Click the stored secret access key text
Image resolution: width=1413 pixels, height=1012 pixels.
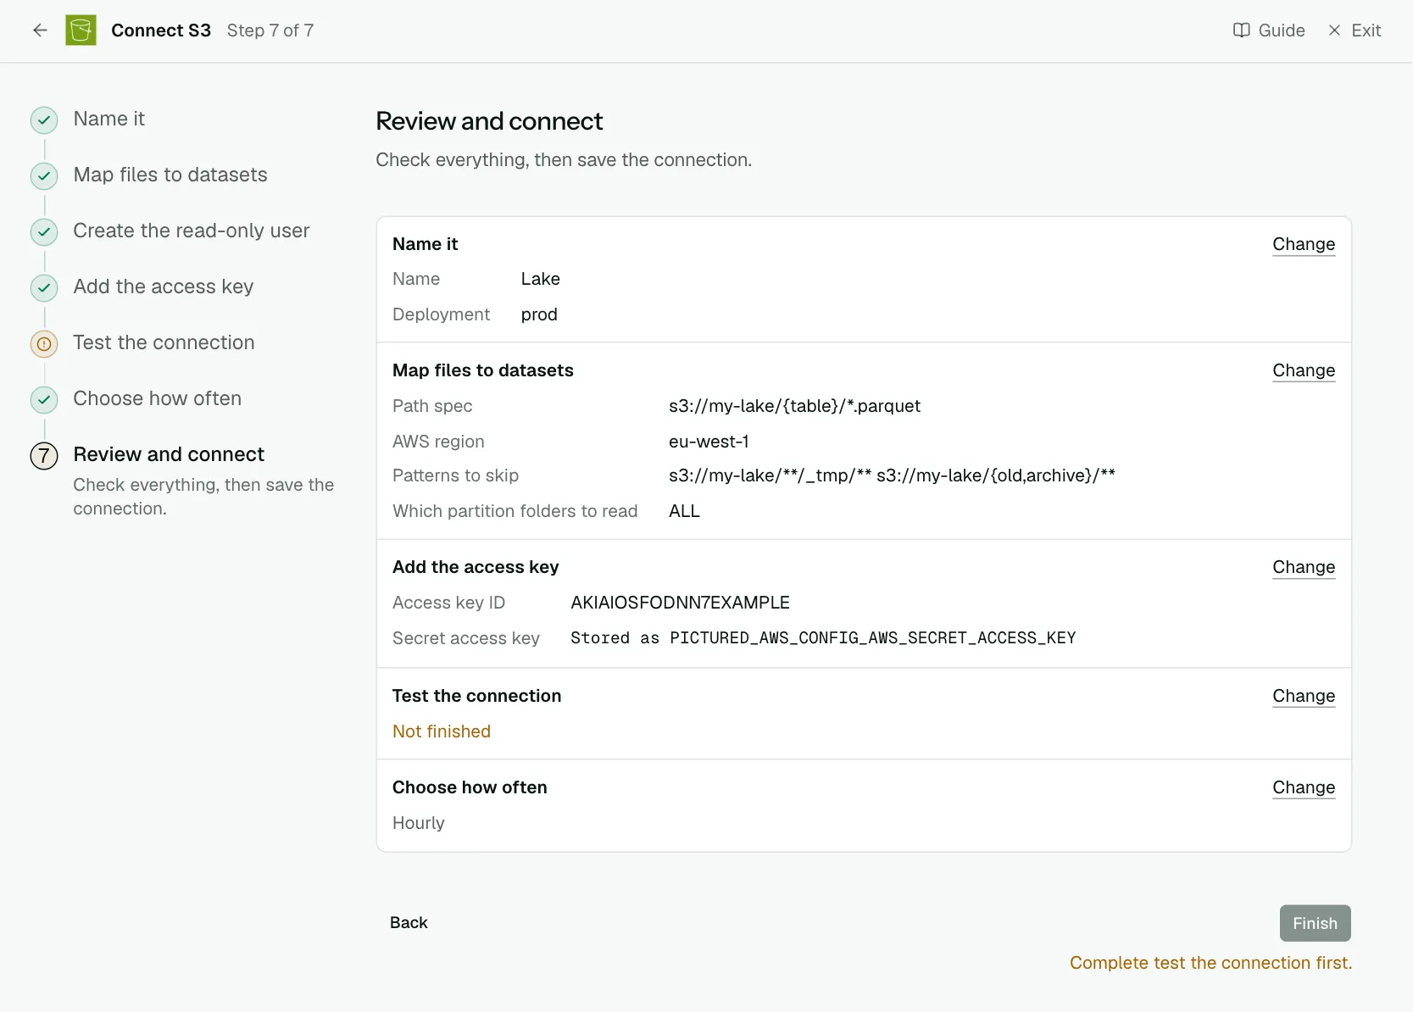click(x=823, y=638)
